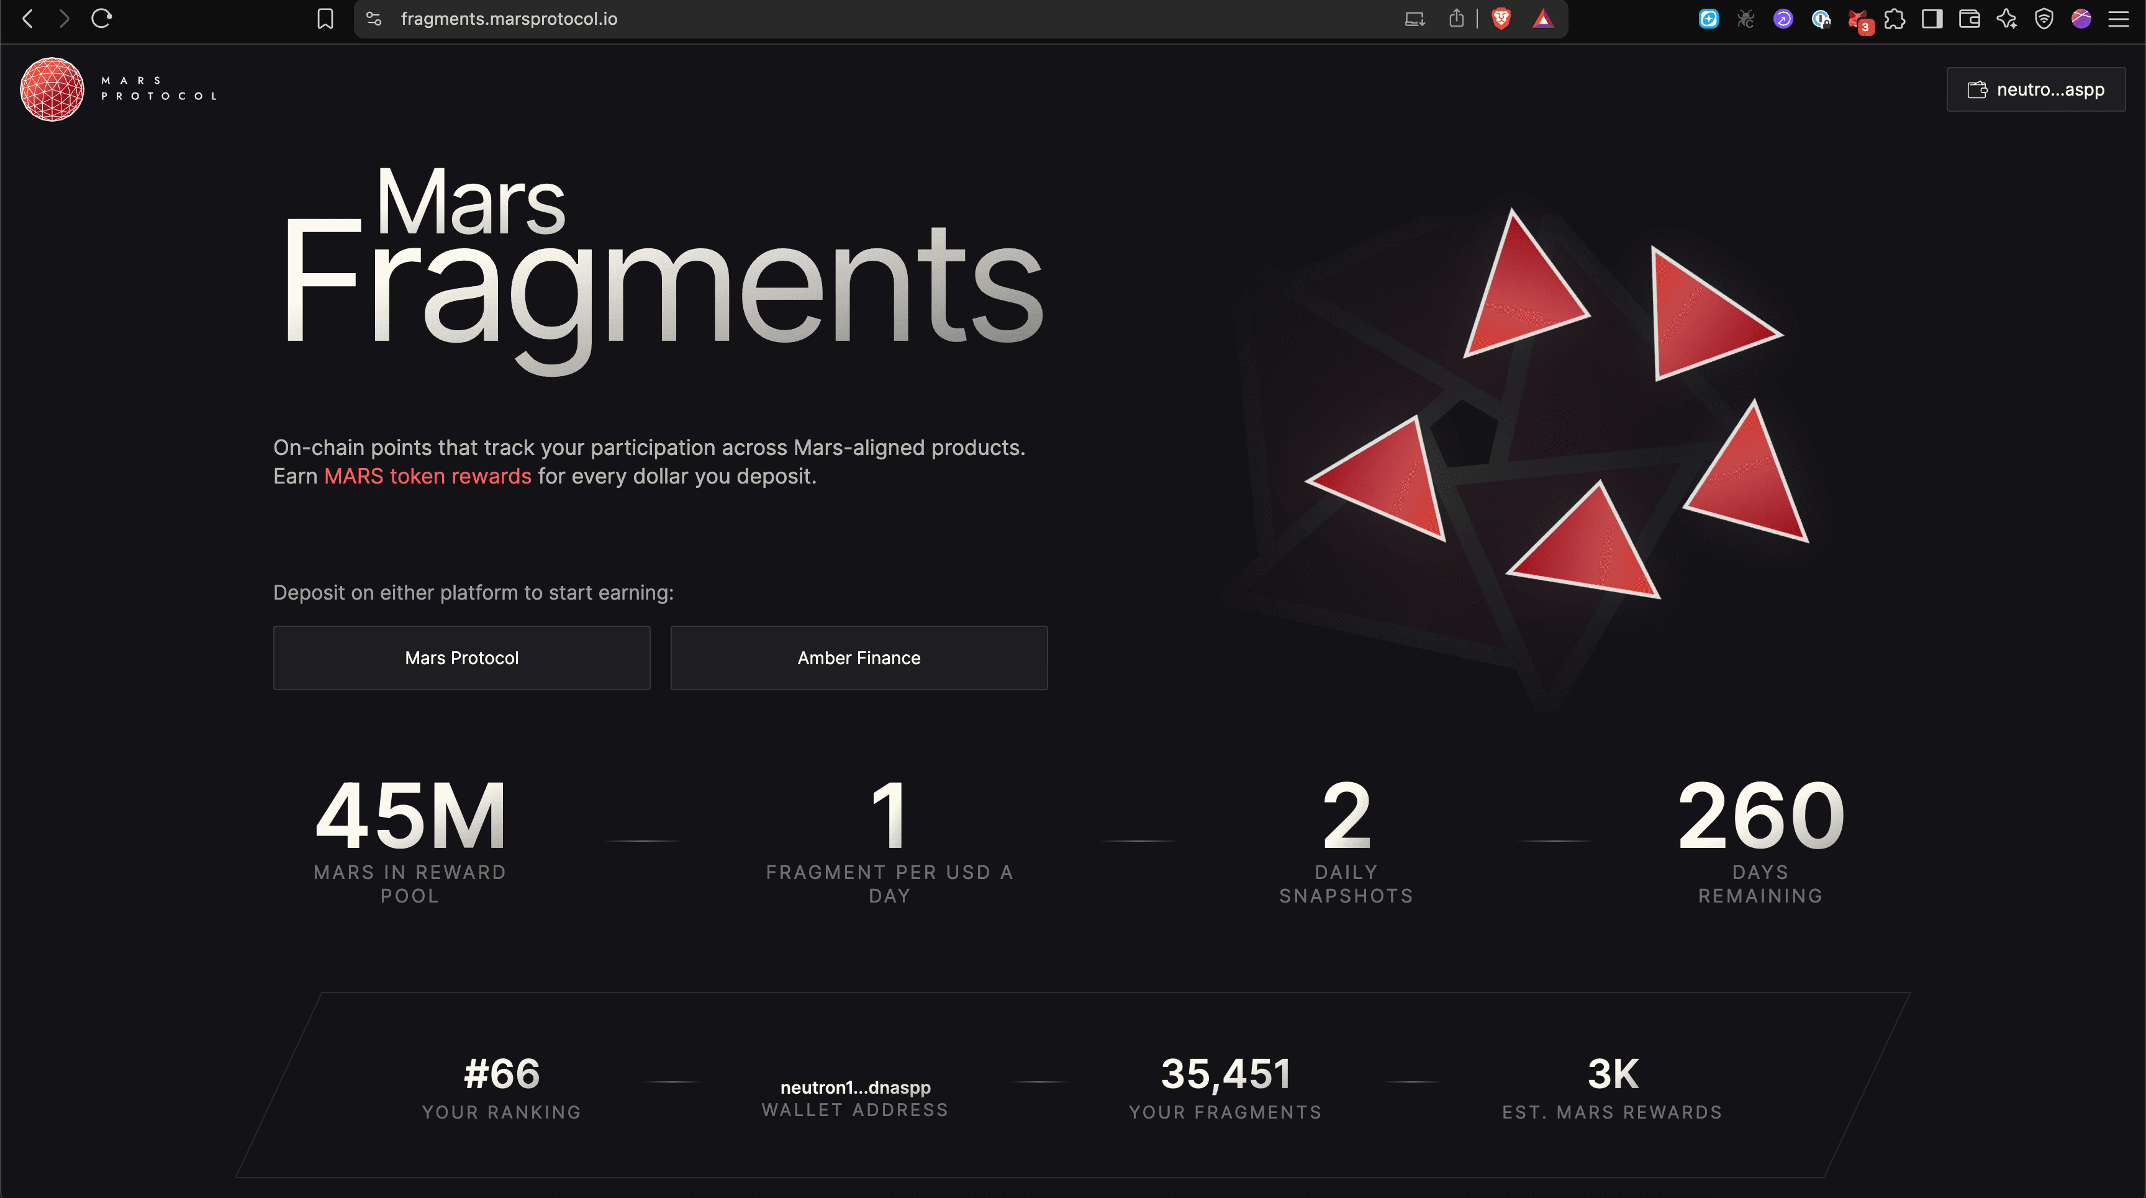Toggle the bookmark icon for this page
Viewport: 2146px width, 1198px height.
(x=326, y=19)
